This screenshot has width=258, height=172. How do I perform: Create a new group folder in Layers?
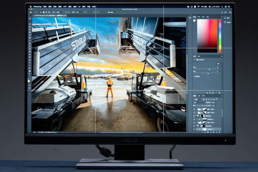point(214,132)
